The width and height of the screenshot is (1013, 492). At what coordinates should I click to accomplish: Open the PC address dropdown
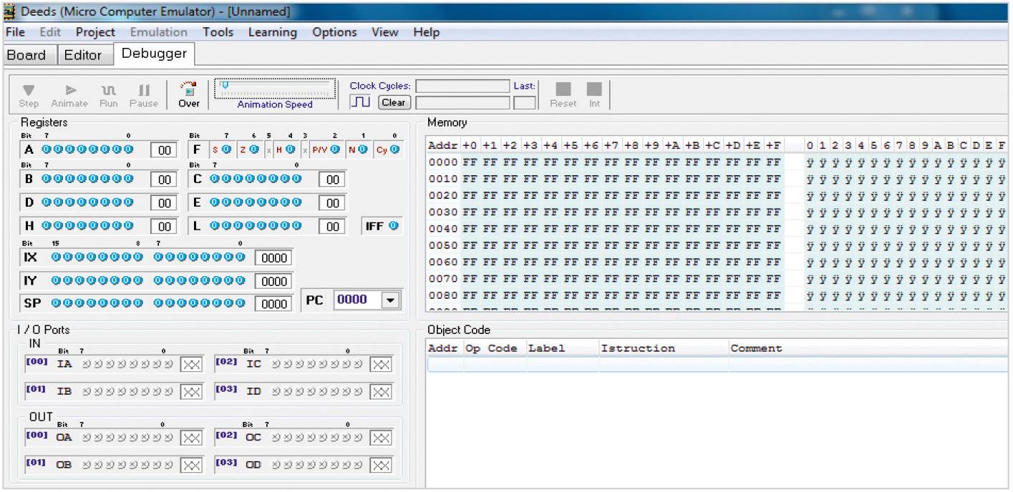pyautogui.click(x=390, y=300)
